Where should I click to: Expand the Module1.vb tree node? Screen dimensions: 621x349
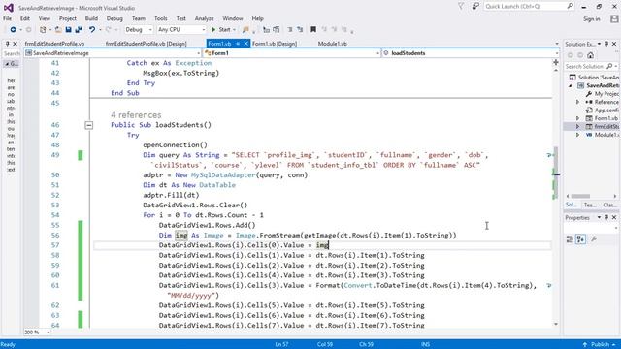coord(578,135)
